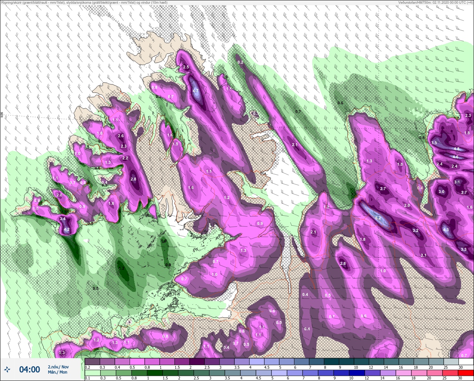Image resolution: width=474 pixels, height=381 pixels.
Task: Click the 4.6 precipitation value on the map
Action: click(455, 157)
